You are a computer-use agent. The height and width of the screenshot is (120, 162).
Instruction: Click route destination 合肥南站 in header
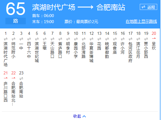coord(111,7)
